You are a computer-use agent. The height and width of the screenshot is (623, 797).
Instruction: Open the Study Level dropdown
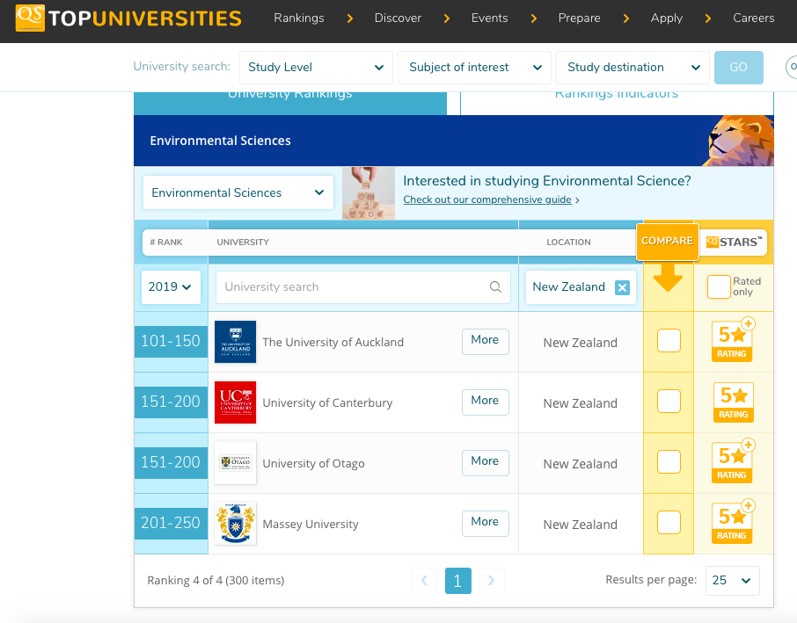point(316,68)
